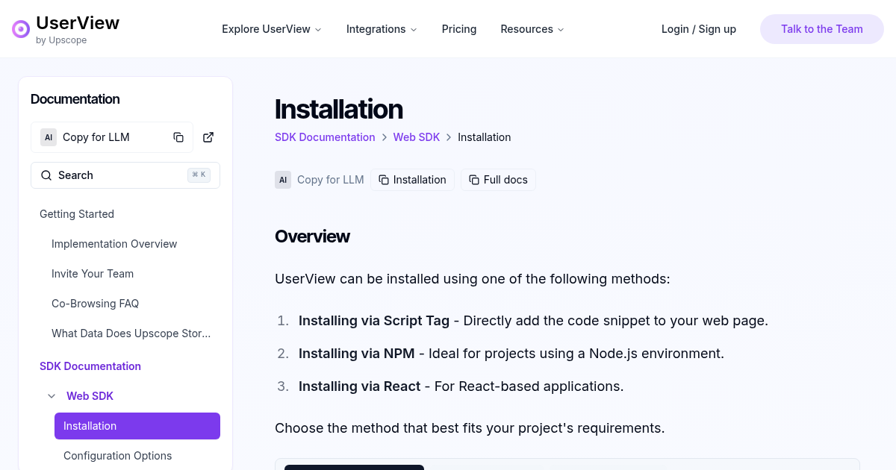Click AI badge under Installation heading
This screenshot has width=896, height=470.
(x=283, y=180)
